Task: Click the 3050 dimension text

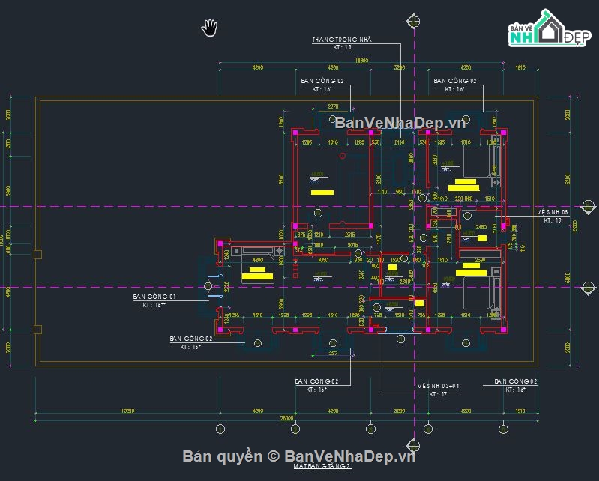Action: [323, 260]
